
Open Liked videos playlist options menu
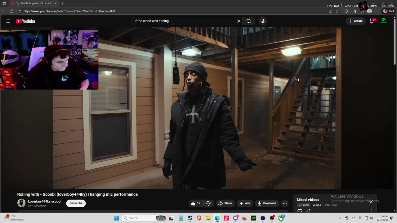[x=371, y=211]
